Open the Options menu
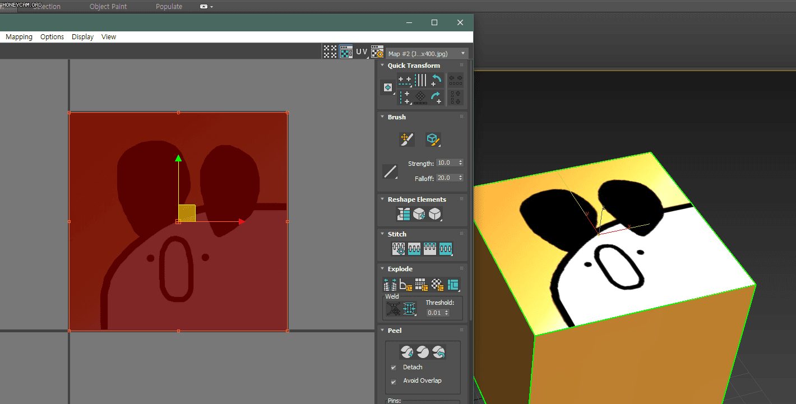Image resolution: width=796 pixels, height=404 pixels. click(x=52, y=37)
